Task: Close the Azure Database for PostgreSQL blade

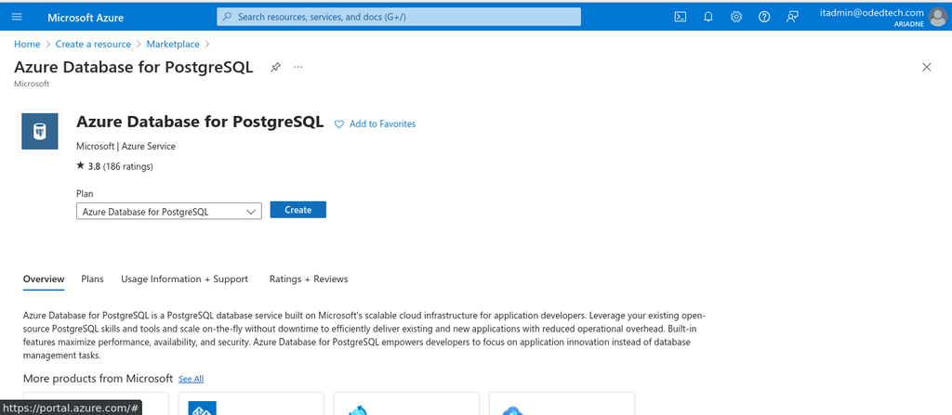Action: [927, 68]
